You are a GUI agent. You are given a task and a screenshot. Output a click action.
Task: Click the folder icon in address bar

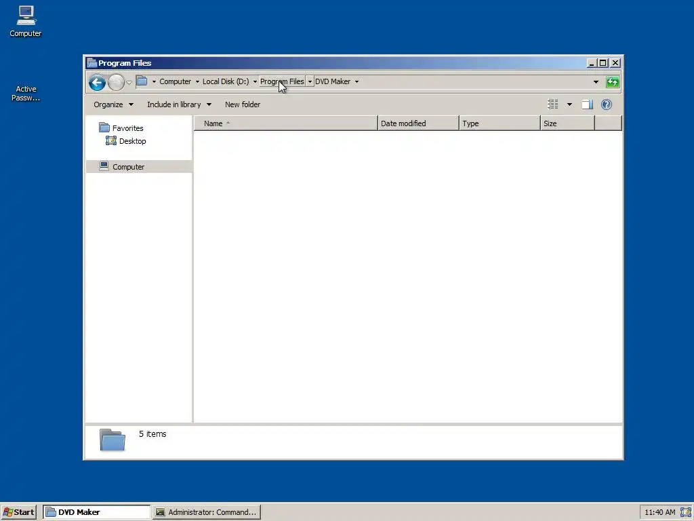click(142, 81)
